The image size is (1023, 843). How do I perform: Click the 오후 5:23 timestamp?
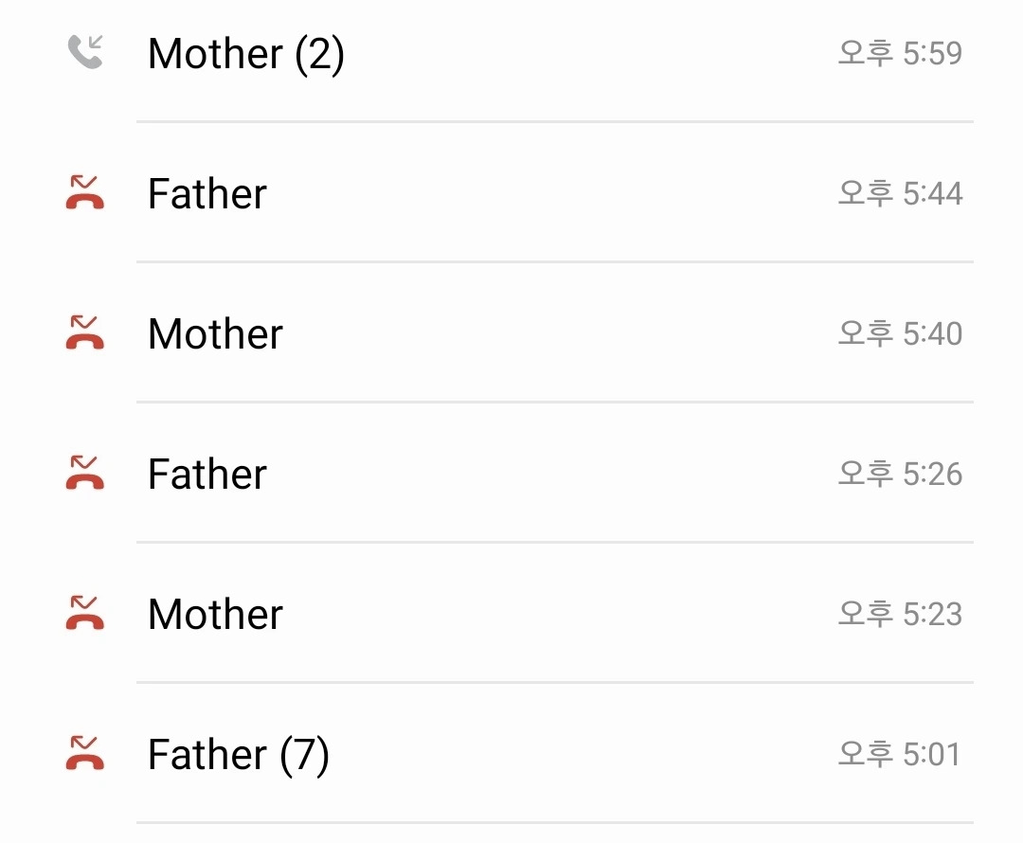coord(900,614)
